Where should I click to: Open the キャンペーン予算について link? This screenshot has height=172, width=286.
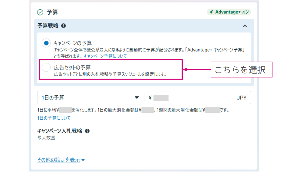pyautogui.click(x=105, y=56)
